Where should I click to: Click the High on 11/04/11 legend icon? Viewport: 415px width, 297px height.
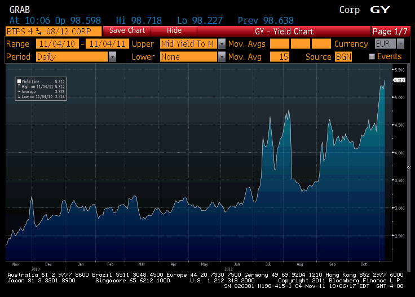[x=19, y=86]
